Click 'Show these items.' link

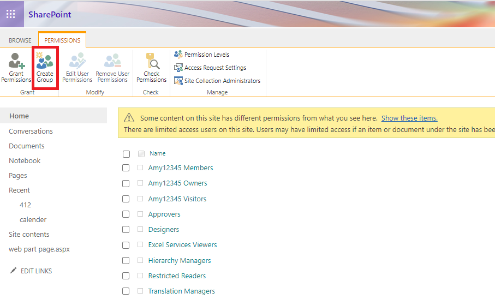coord(409,118)
